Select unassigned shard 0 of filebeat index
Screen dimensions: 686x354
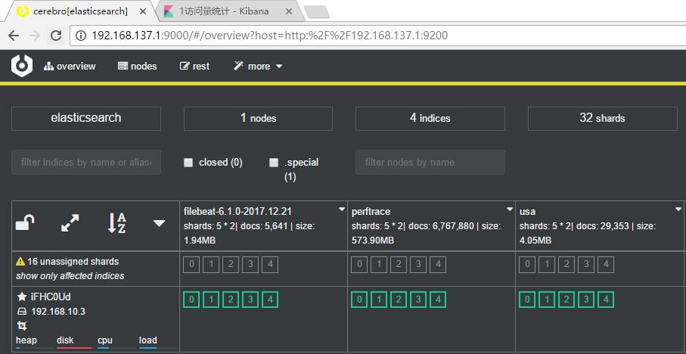click(x=191, y=265)
